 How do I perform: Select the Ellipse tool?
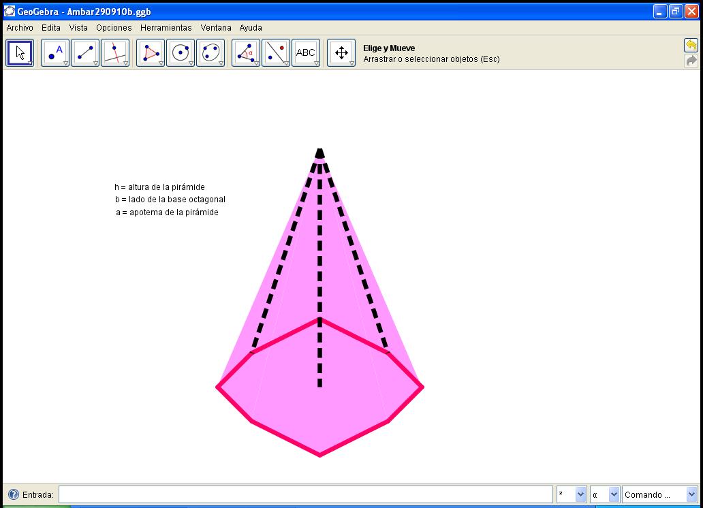click(x=210, y=52)
